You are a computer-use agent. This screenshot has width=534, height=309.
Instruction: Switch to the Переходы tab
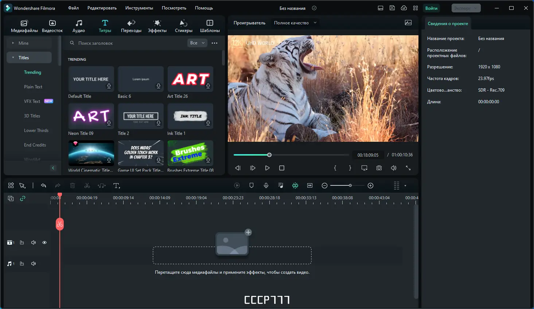131,25
